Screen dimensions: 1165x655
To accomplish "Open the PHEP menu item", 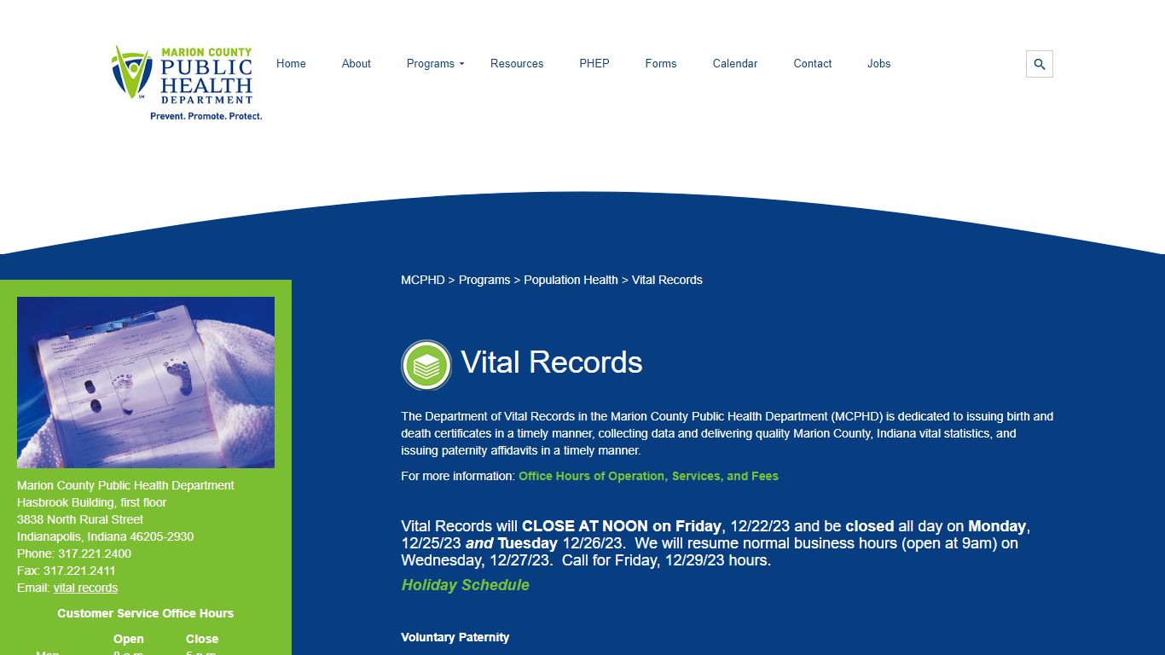I will (594, 63).
